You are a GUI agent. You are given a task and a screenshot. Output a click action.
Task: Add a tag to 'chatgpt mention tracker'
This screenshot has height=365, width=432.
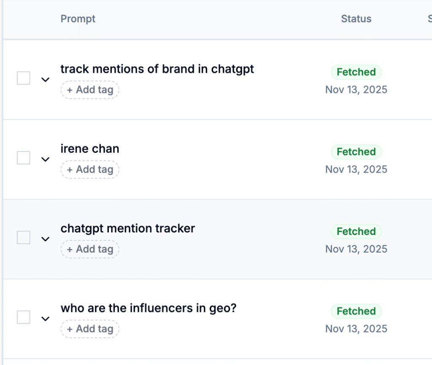pyautogui.click(x=90, y=249)
